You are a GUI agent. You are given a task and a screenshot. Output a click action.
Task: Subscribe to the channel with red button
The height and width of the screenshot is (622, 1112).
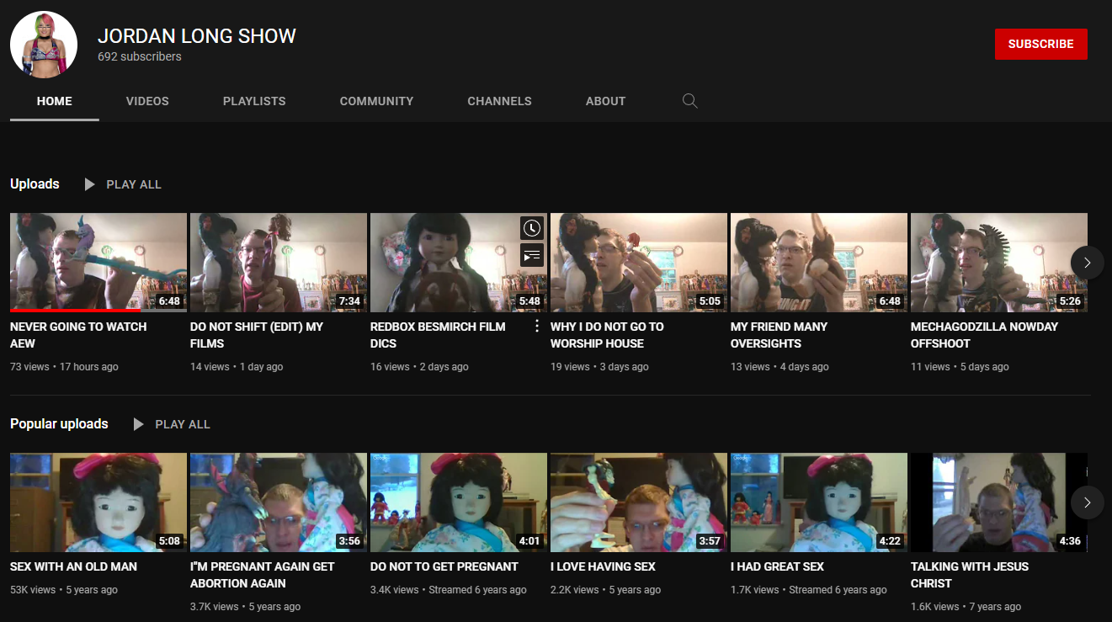[x=1040, y=44]
